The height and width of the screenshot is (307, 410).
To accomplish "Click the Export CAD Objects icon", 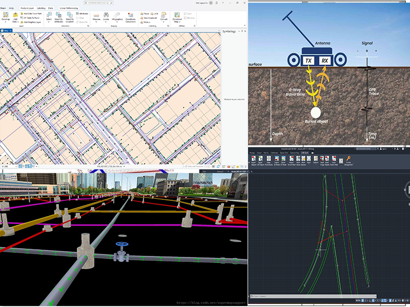I will pyautogui.click(x=260, y=160).
